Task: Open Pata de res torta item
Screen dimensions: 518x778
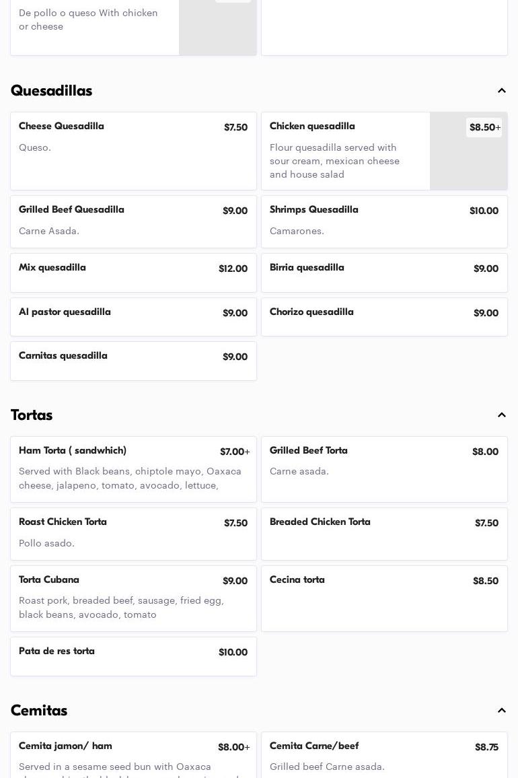Action: (x=133, y=656)
